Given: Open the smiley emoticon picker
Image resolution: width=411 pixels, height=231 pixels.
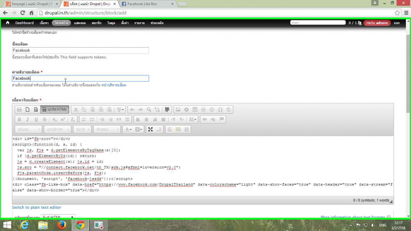Looking at the screenshot, I should tap(212, 110).
